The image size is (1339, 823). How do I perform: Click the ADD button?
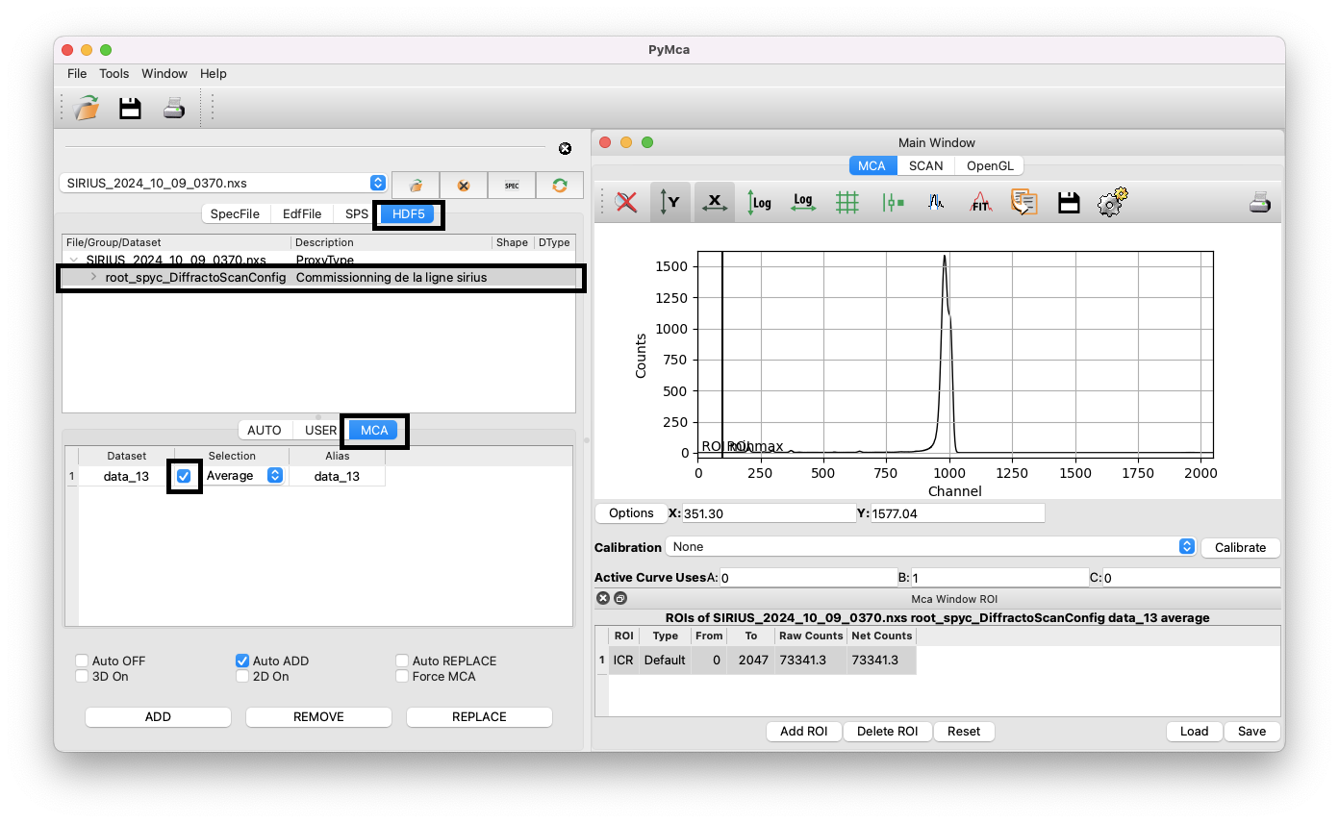click(x=158, y=716)
